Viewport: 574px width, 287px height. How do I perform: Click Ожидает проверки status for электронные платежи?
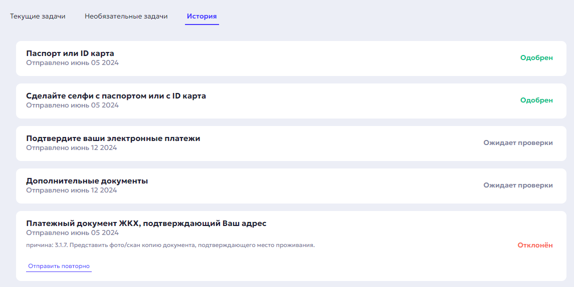pos(518,142)
